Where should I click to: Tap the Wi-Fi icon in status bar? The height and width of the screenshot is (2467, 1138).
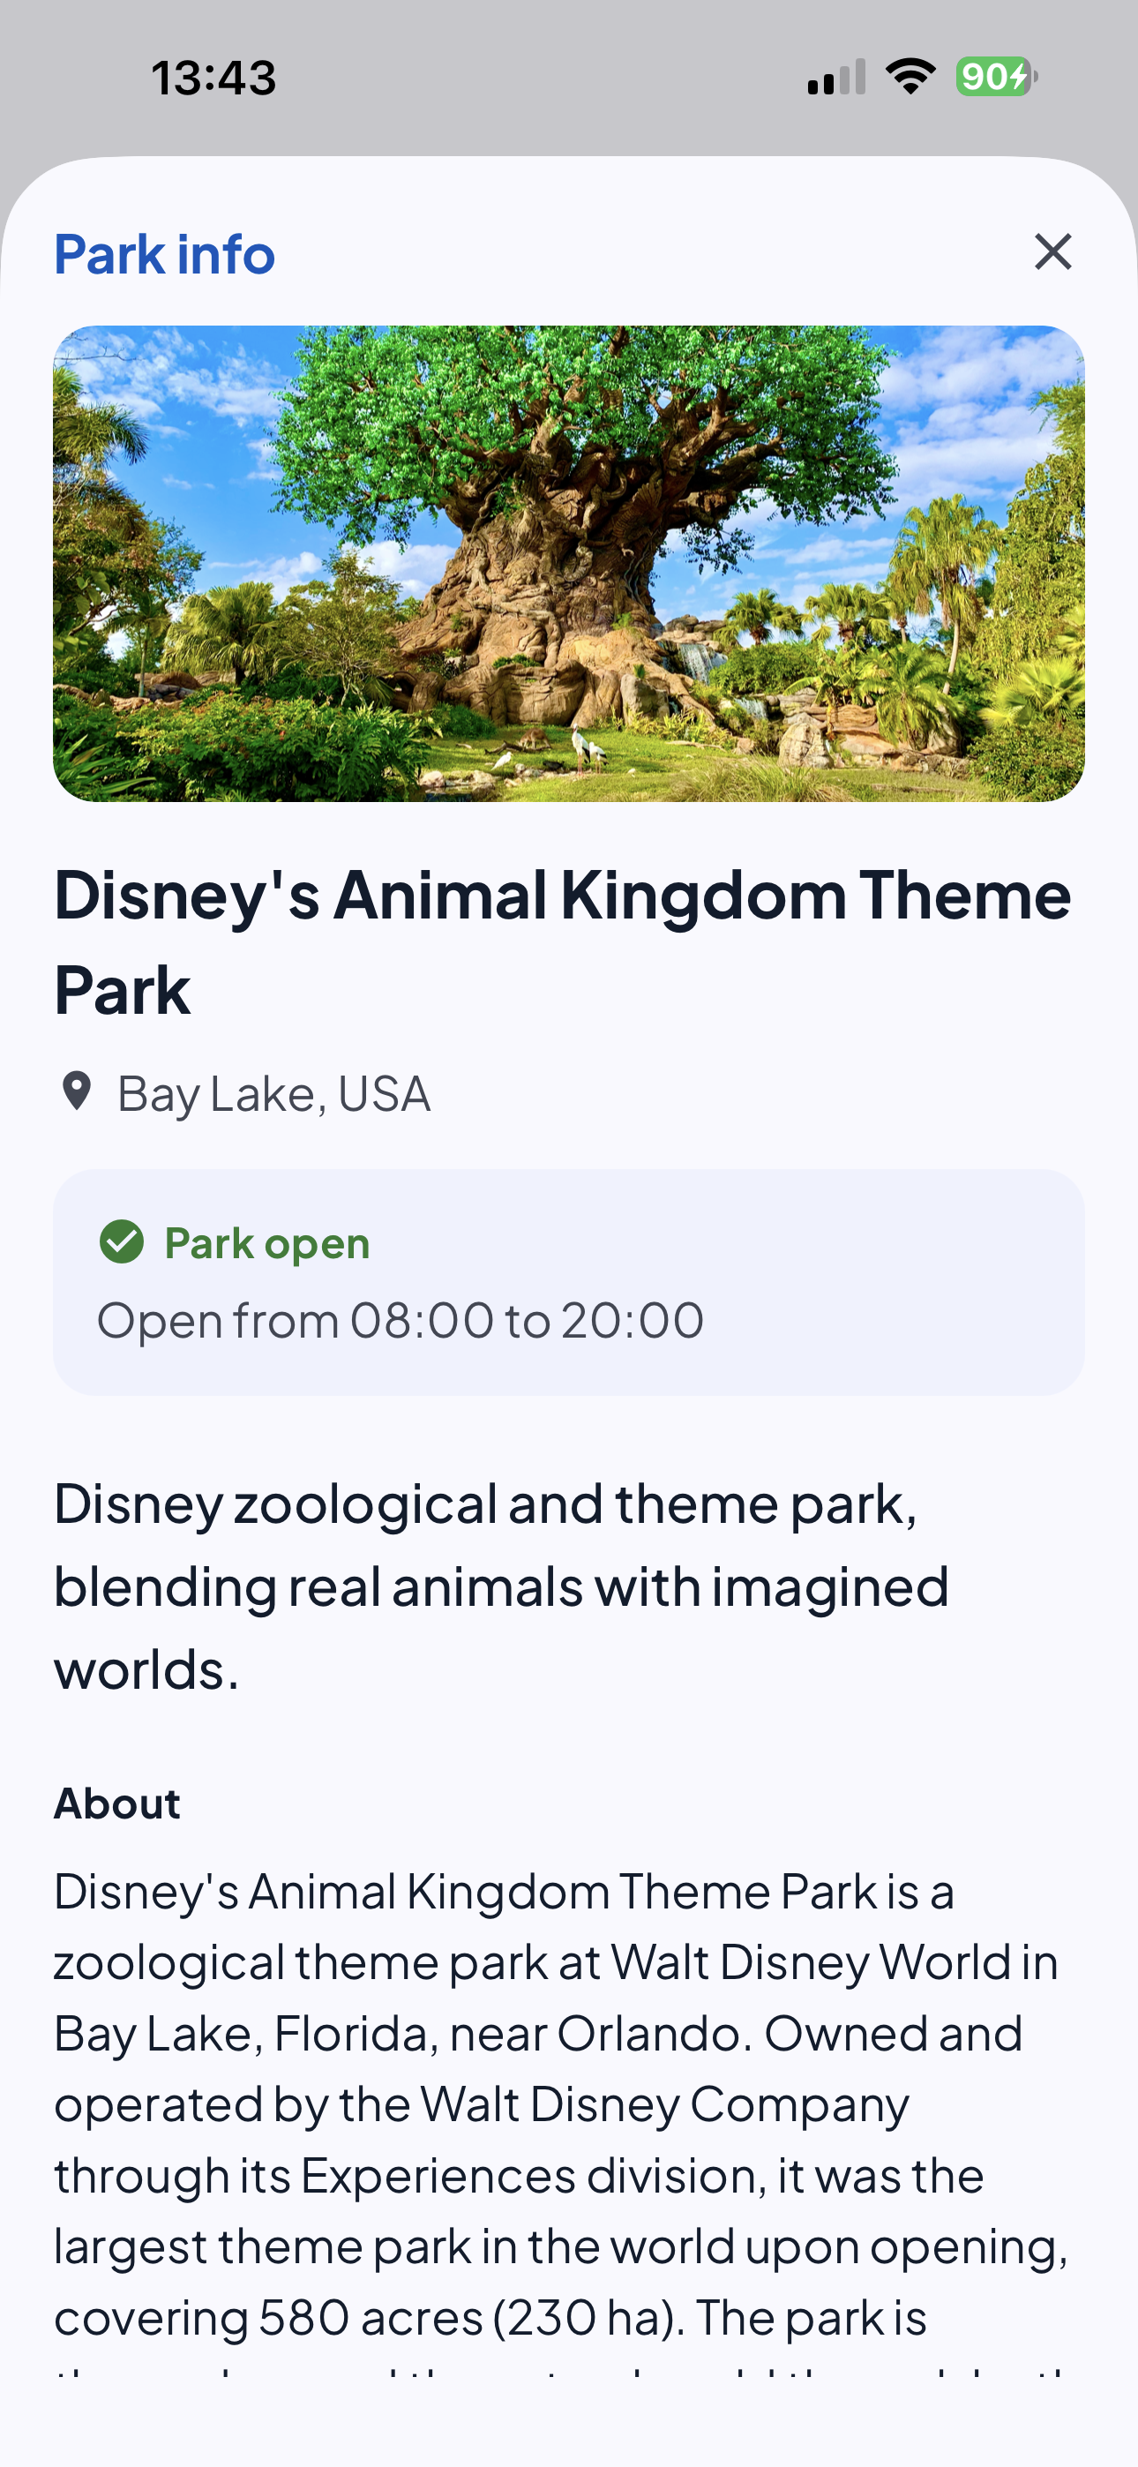pos(910,77)
